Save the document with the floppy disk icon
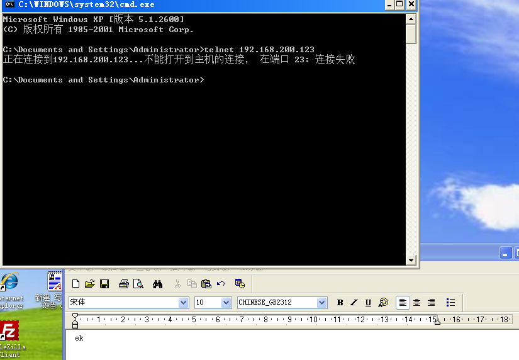 [x=104, y=284]
